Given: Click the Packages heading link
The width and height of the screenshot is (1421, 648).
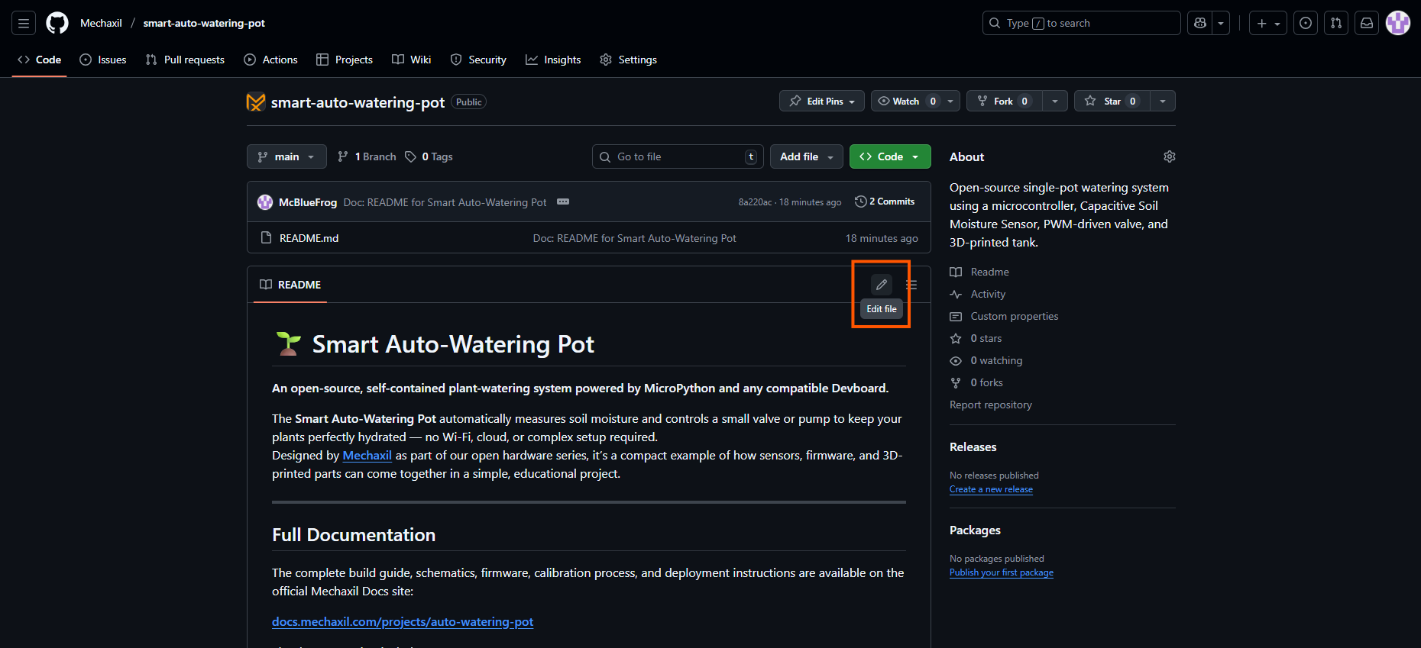Looking at the screenshot, I should tap(975, 530).
